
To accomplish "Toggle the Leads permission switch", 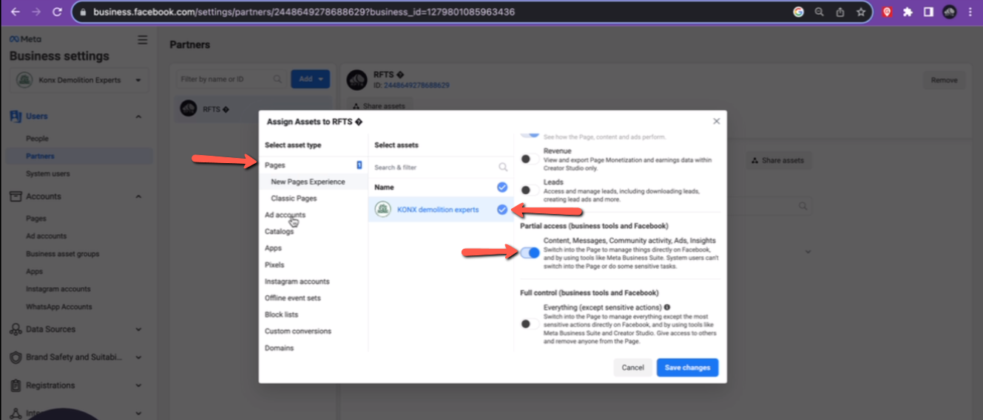I will click(529, 190).
